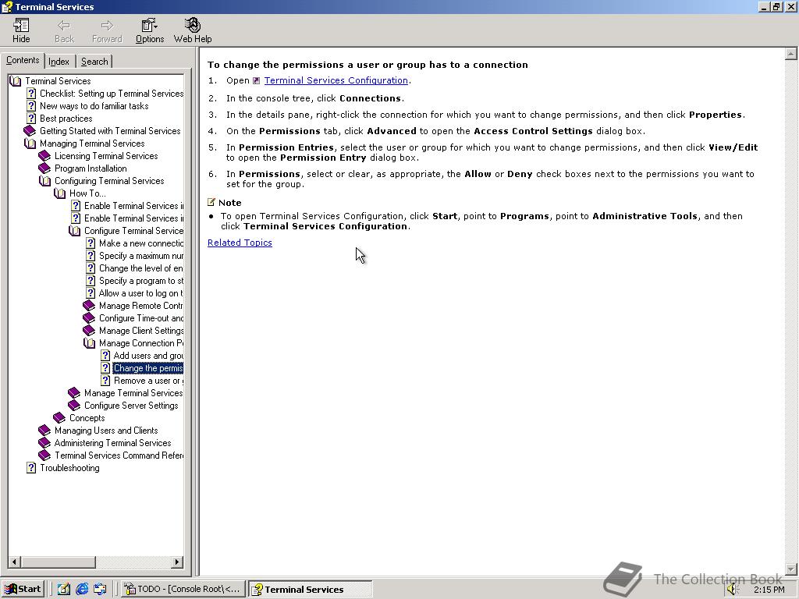
Task: Open the Related Topics link
Action: click(240, 243)
